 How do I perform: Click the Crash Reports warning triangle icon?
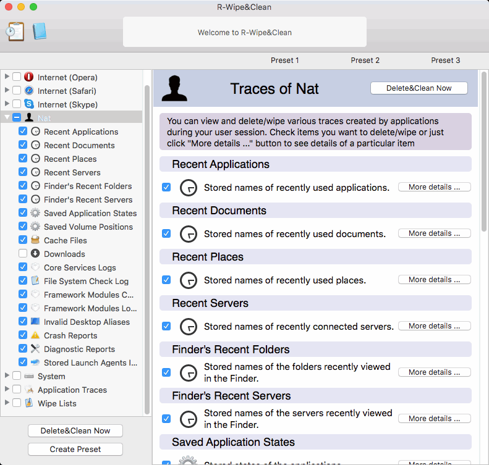(35, 335)
